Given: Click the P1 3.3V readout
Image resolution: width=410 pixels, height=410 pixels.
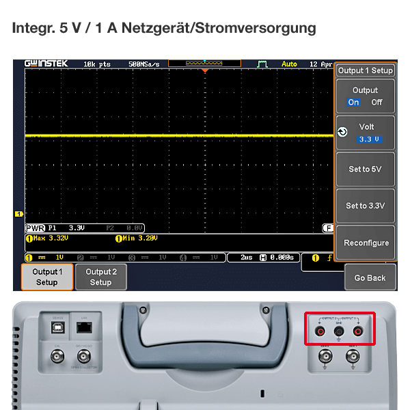Looking at the screenshot, I should pos(66,228).
